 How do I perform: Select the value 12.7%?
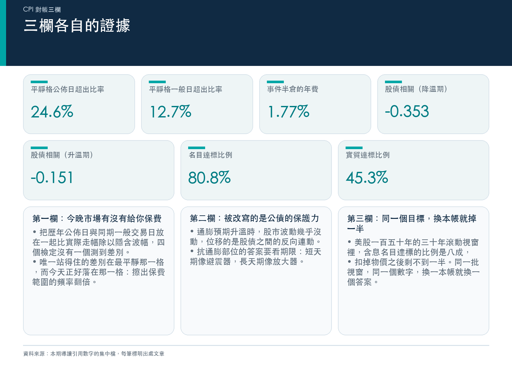point(170,112)
